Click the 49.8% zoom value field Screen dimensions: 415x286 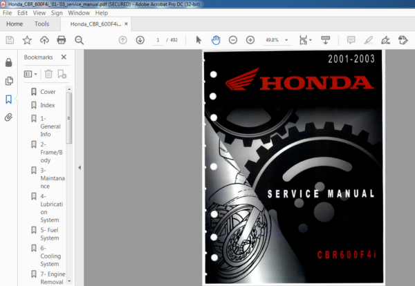273,40
